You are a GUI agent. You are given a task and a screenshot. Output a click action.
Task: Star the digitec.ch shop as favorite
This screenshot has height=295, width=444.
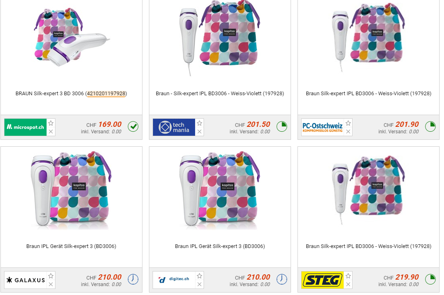click(x=200, y=276)
